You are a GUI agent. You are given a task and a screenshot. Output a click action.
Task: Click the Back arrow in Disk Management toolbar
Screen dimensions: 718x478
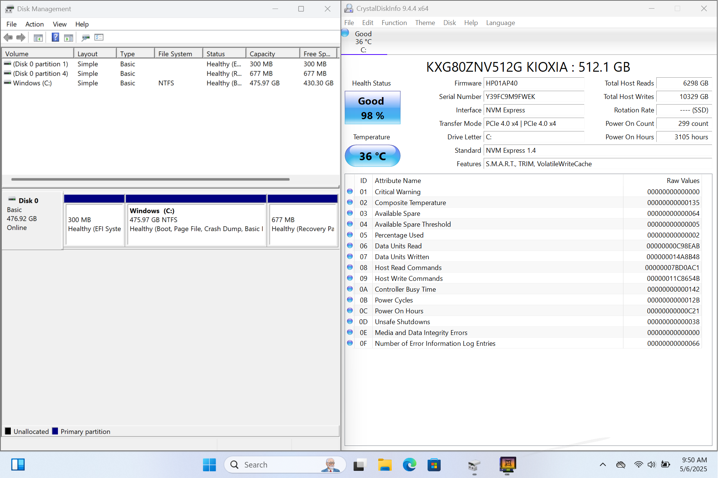pyautogui.click(x=8, y=37)
